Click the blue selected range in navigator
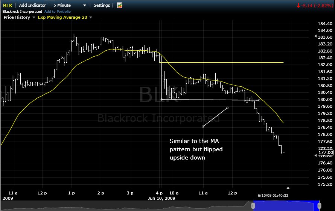335x211 pixels. [286, 206]
